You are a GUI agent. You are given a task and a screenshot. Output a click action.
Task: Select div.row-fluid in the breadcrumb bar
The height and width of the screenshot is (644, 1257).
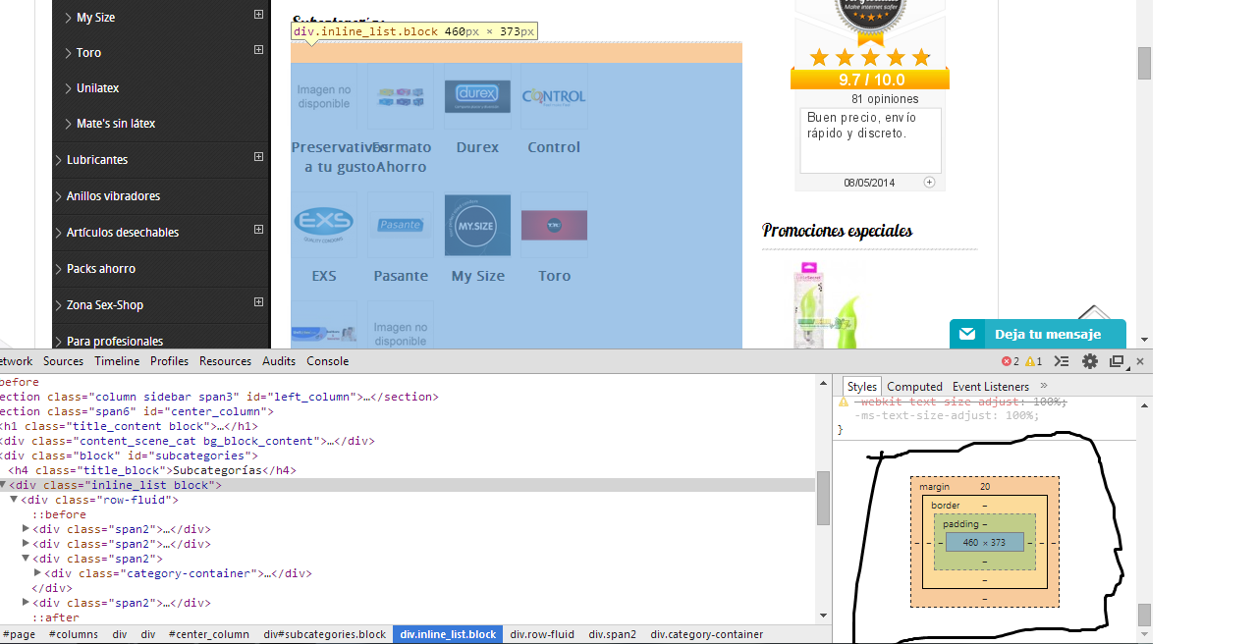pyautogui.click(x=542, y=634)
